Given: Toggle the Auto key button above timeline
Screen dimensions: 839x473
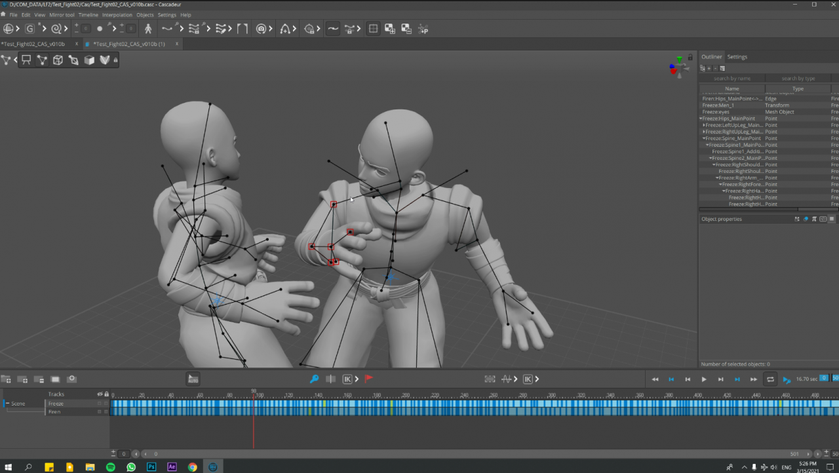Looking at the screenshot, I should tap(193, 379).
